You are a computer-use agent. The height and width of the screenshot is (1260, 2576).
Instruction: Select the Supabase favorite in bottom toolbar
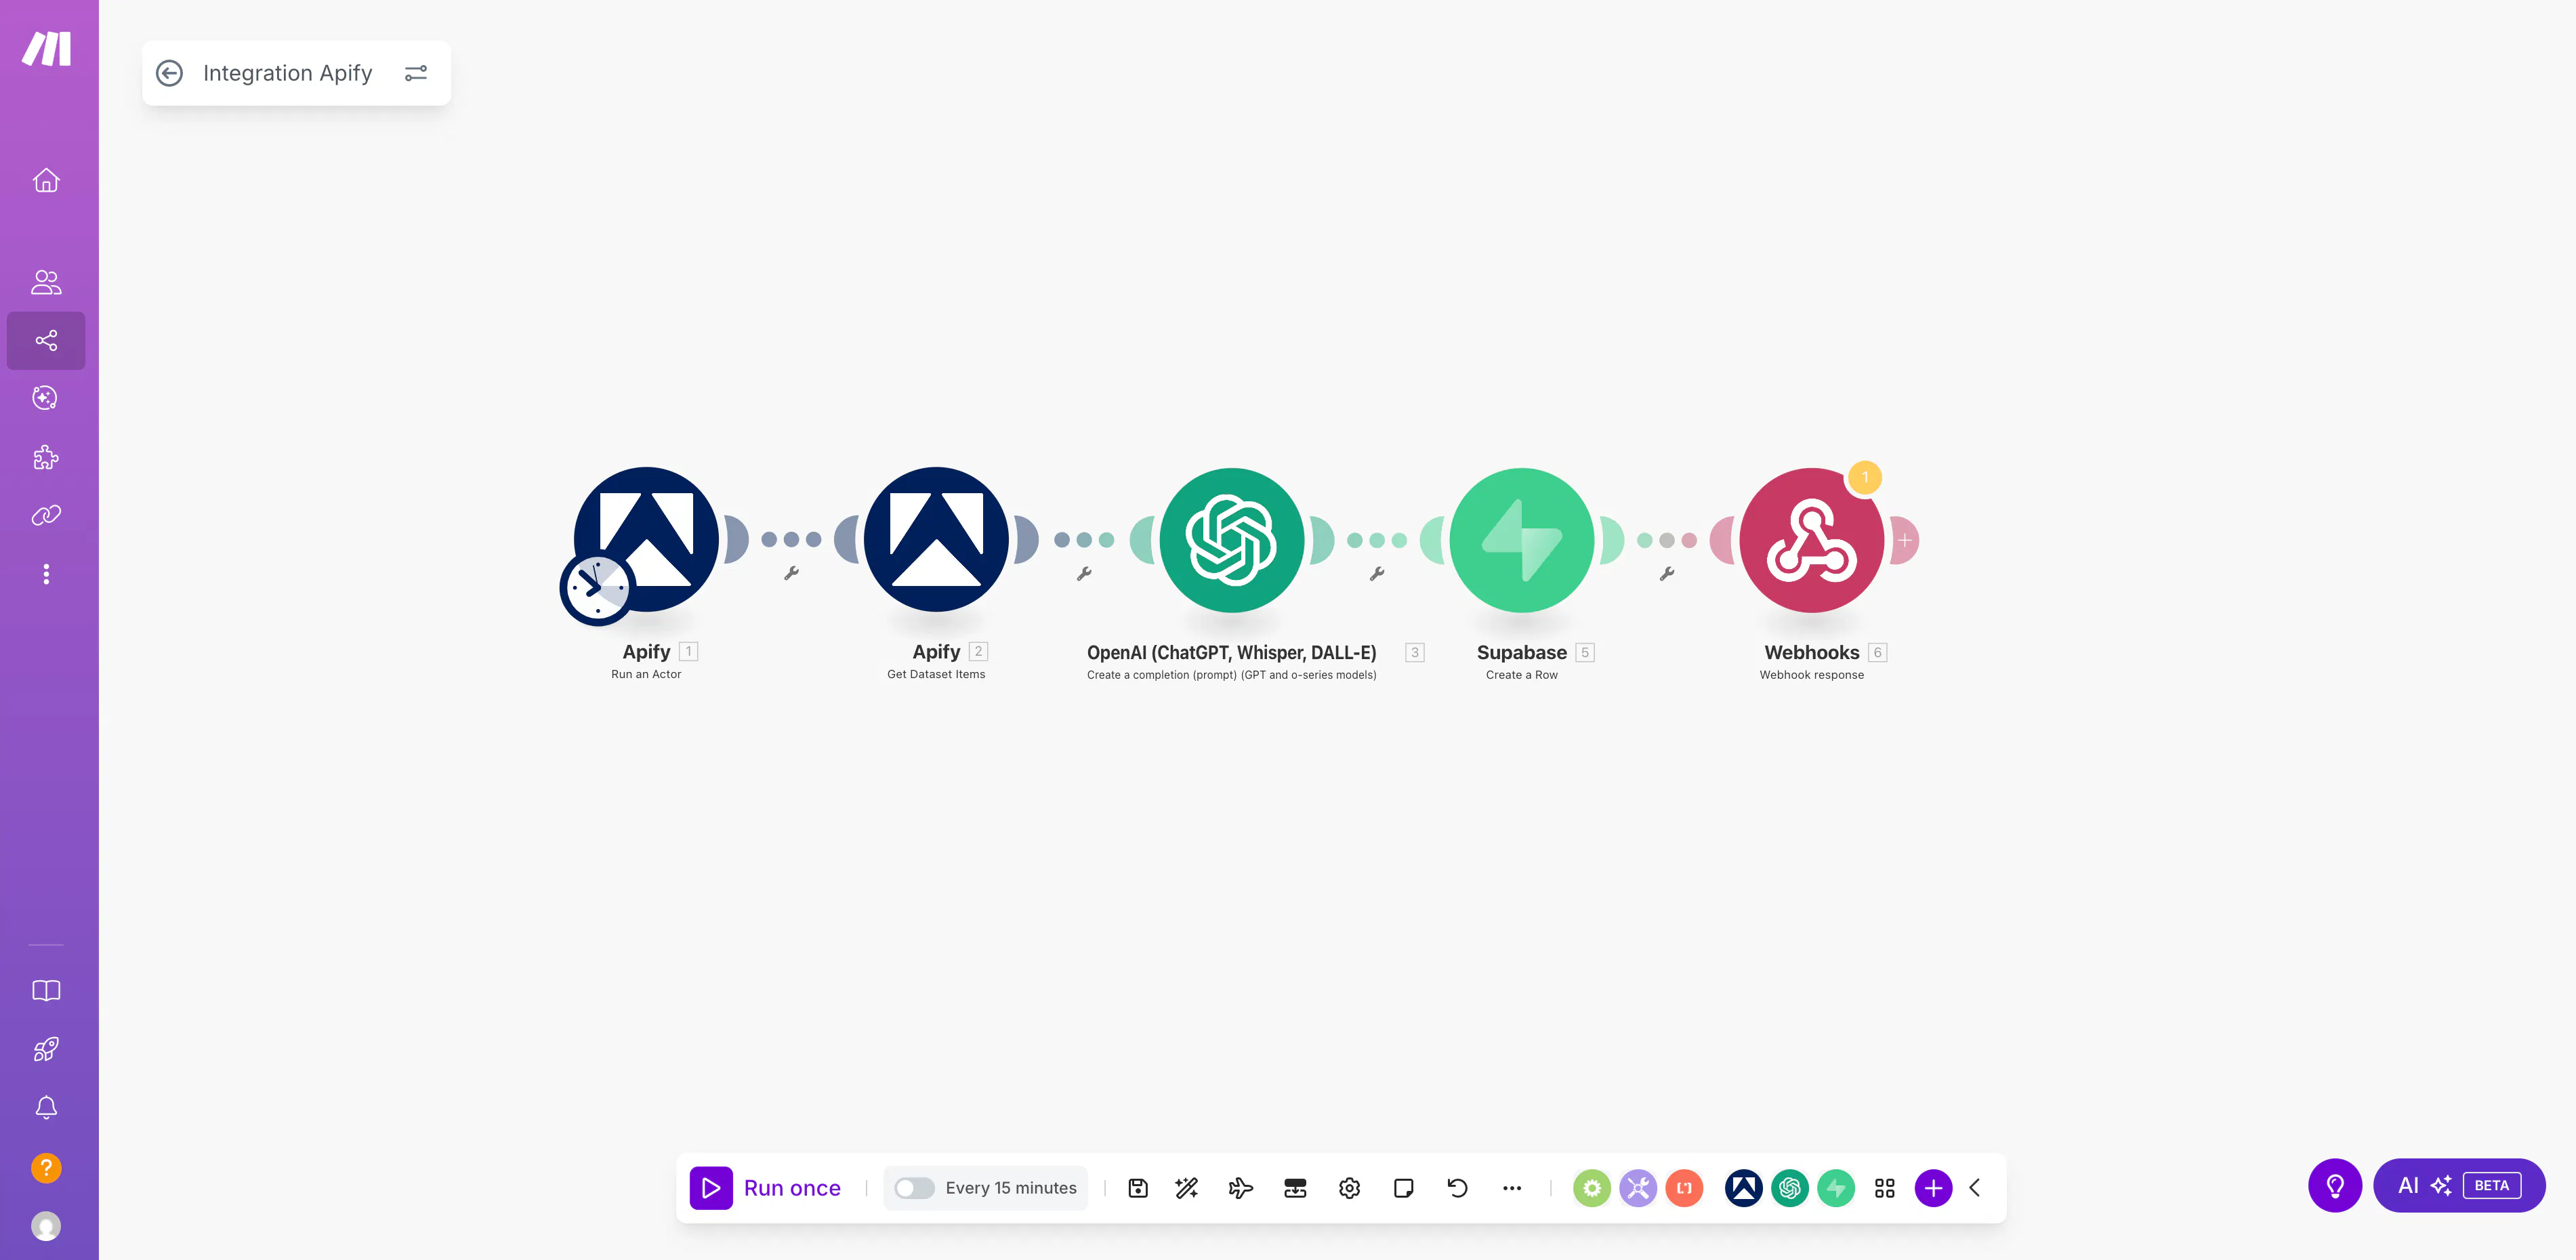coord(1836,1188)
